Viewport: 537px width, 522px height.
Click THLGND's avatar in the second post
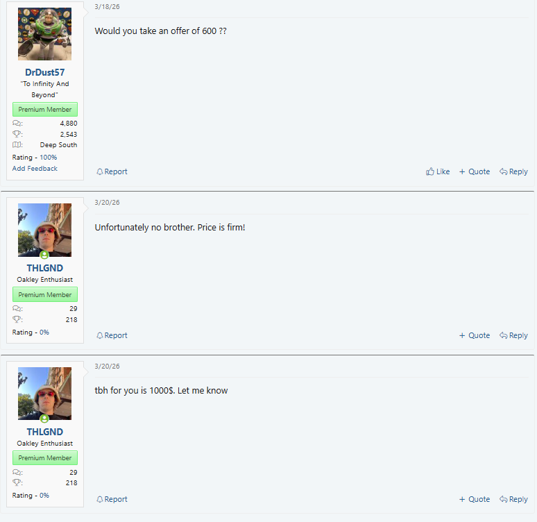(45, 230)
